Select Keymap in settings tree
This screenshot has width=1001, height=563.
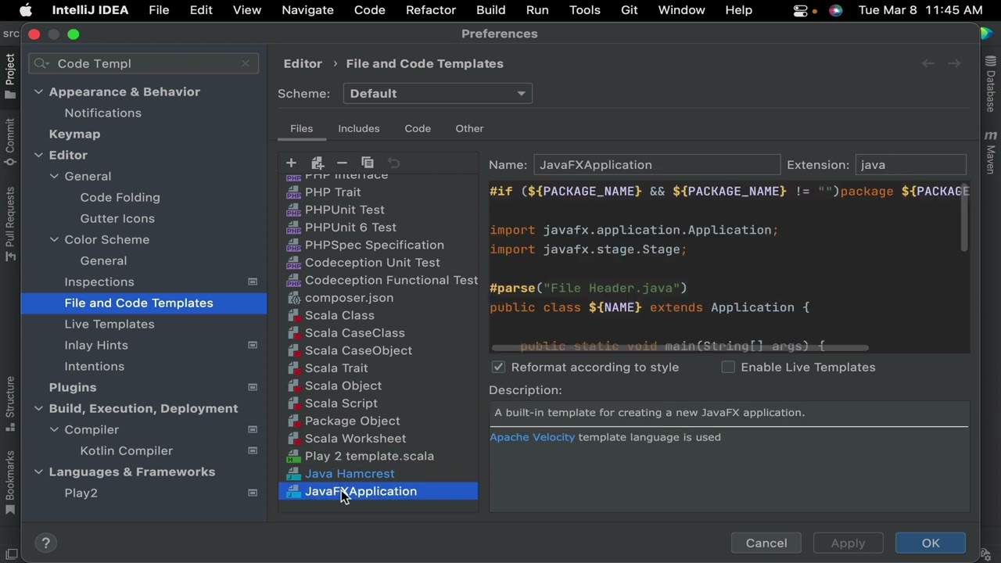(x=74, y=134)
